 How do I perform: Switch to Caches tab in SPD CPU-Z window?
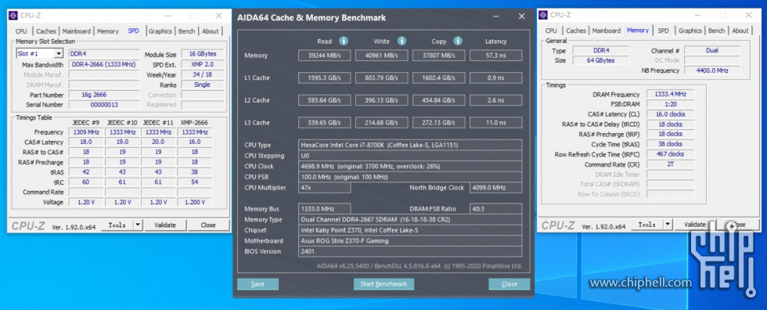(46, 31)
